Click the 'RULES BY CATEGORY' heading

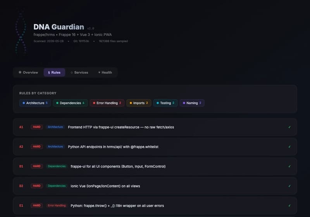(x=38, y=93)
